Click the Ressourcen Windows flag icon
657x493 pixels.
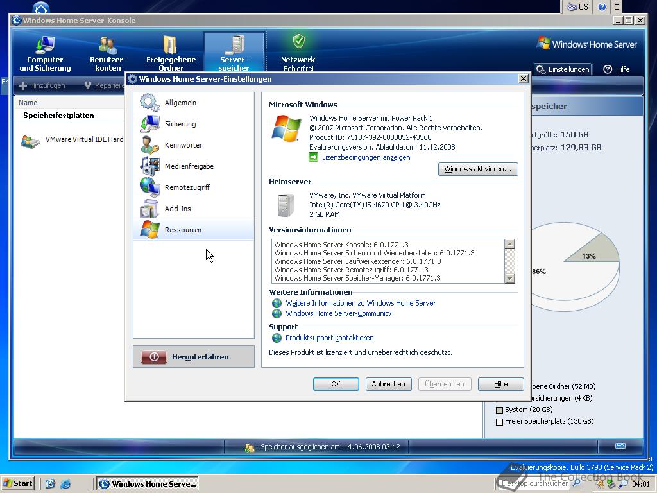149,230
